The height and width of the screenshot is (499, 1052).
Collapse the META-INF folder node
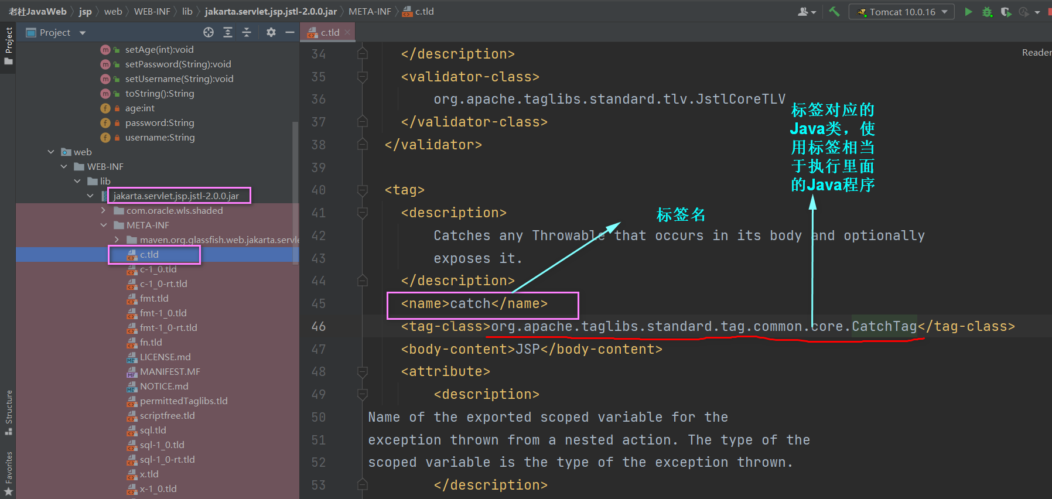[x=104, y=225]
